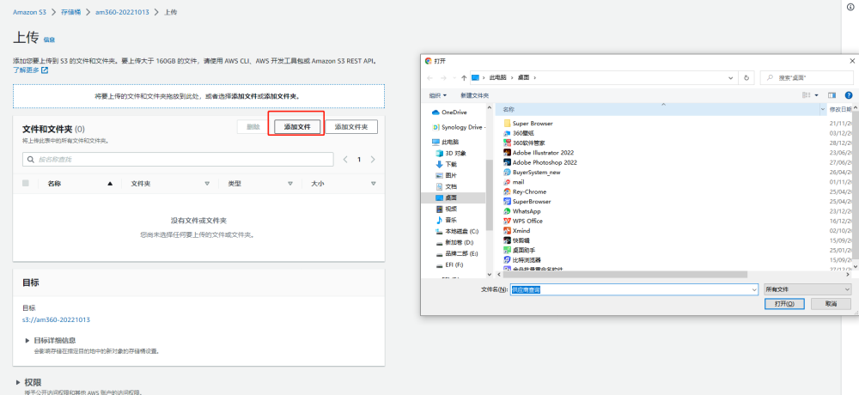Image resolution: width=859 pixels, height=395 pixels.
Task: Select the 快剪辑 shortcut
Action: [516, 240]
